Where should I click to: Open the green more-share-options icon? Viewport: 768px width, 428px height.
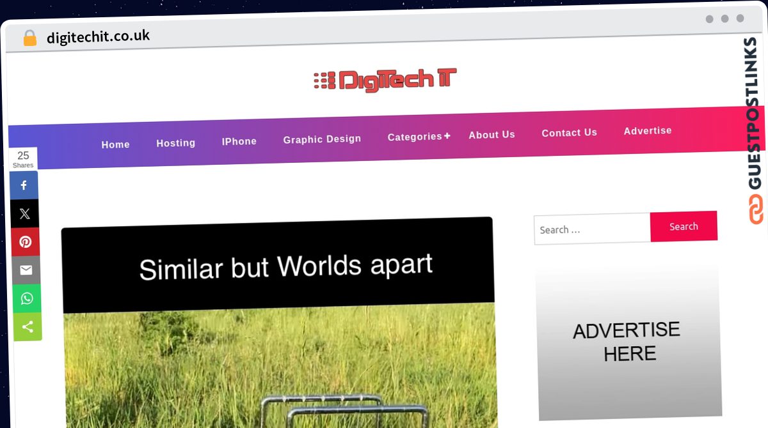point(28,327)
